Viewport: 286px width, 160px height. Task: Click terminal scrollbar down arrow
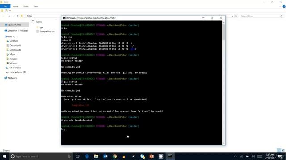click(223, 144)
